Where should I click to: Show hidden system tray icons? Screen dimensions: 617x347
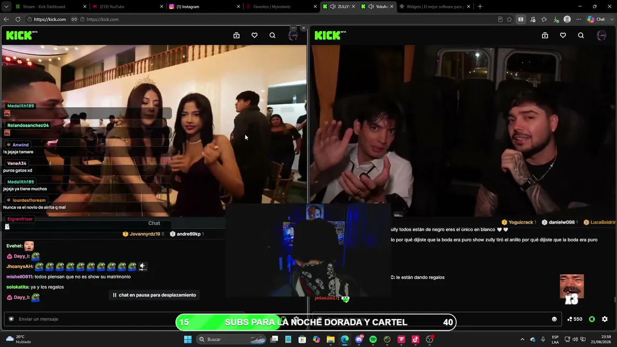pos(522,339)
